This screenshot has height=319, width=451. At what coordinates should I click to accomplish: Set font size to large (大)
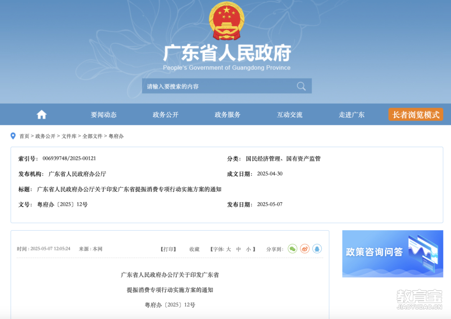pos(228,249)
